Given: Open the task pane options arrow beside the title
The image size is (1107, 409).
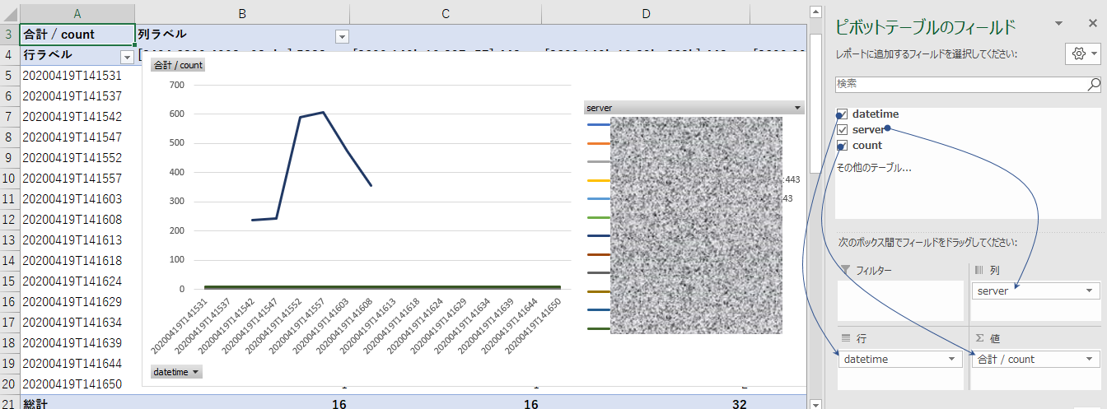Looking at the screenshot, I should tap(1058, 24).
